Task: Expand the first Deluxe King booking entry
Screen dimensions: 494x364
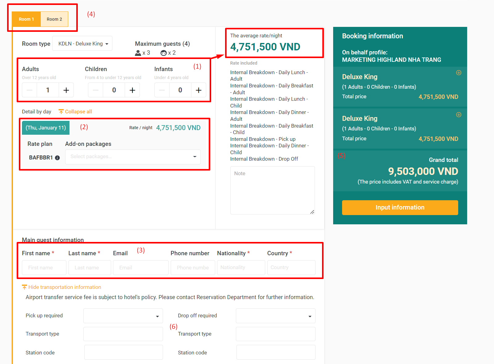Action: 458,73
